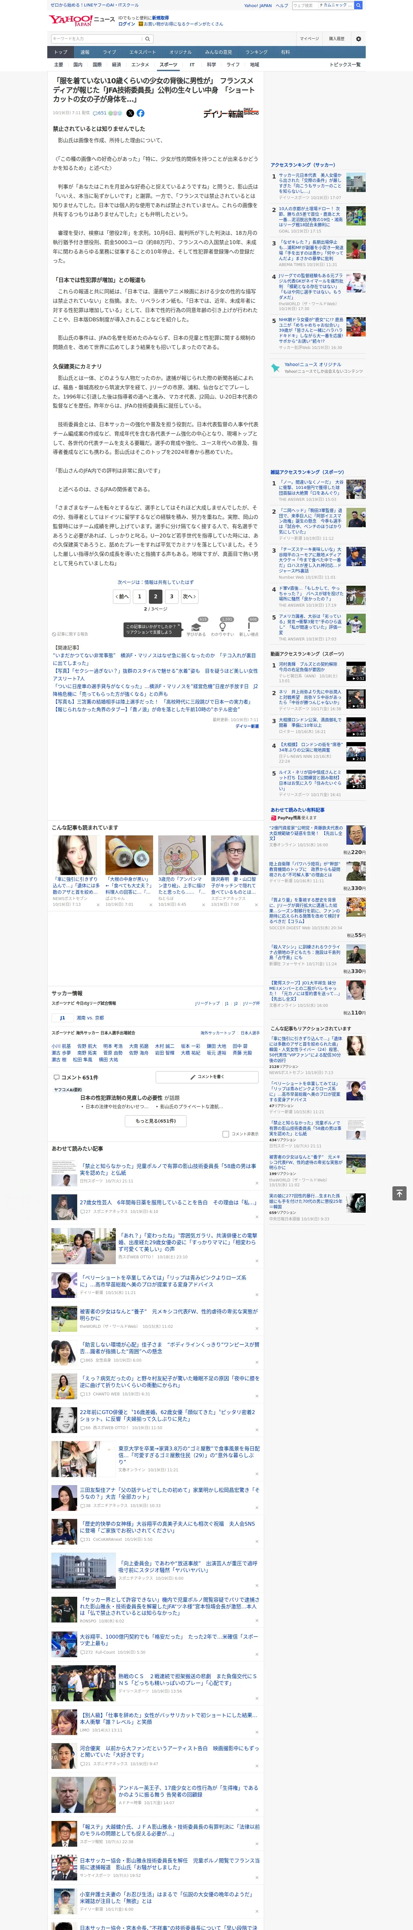Share the article on Facebook

coord(140,113)
